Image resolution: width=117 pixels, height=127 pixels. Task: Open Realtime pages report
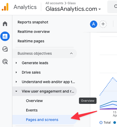(x=31, y=41)
